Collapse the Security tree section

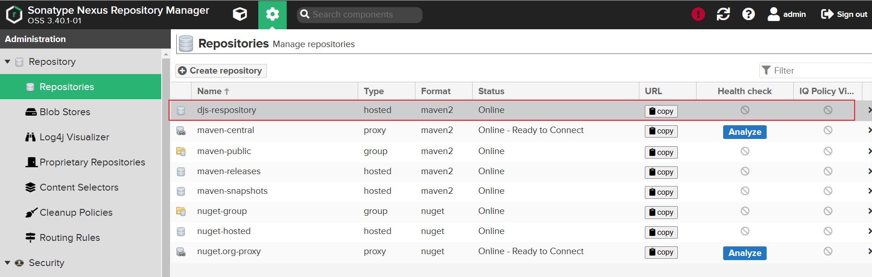(x=7, y=263)
